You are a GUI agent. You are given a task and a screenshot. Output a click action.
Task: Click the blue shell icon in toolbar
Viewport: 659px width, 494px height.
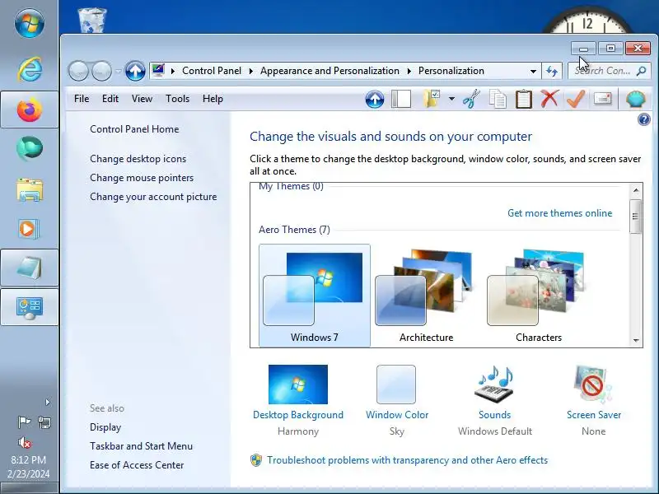coord(635,100)
